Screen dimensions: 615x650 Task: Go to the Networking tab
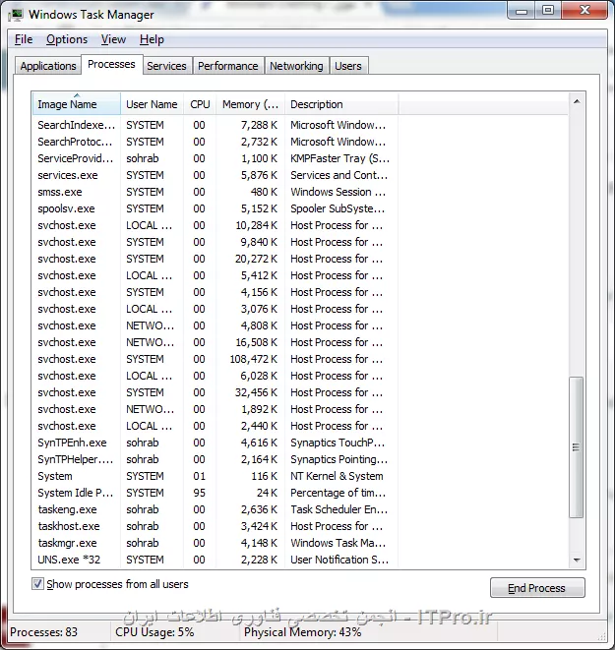(x=296, y=66)
